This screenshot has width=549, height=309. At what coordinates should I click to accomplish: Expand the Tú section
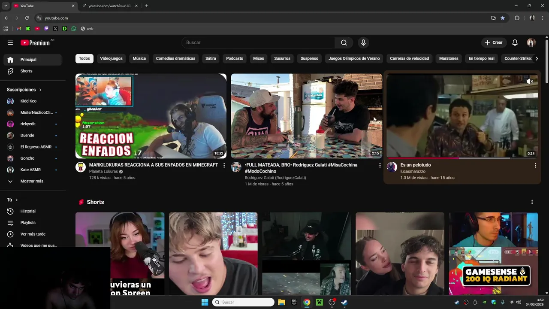tap(12, 200)
